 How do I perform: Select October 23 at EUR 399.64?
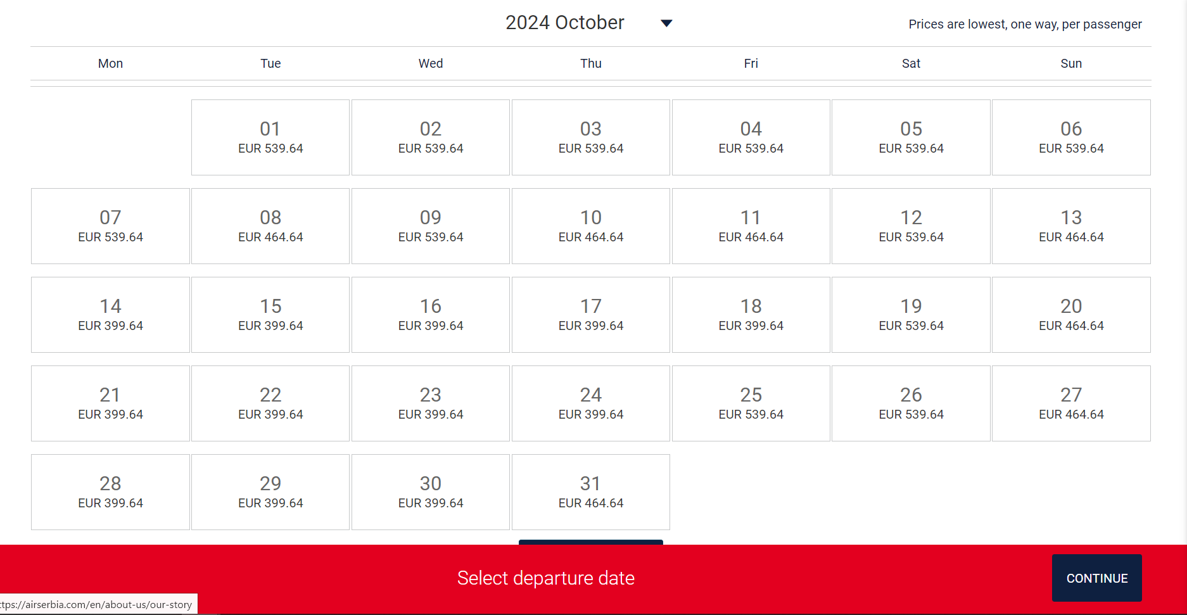(431, 403)
